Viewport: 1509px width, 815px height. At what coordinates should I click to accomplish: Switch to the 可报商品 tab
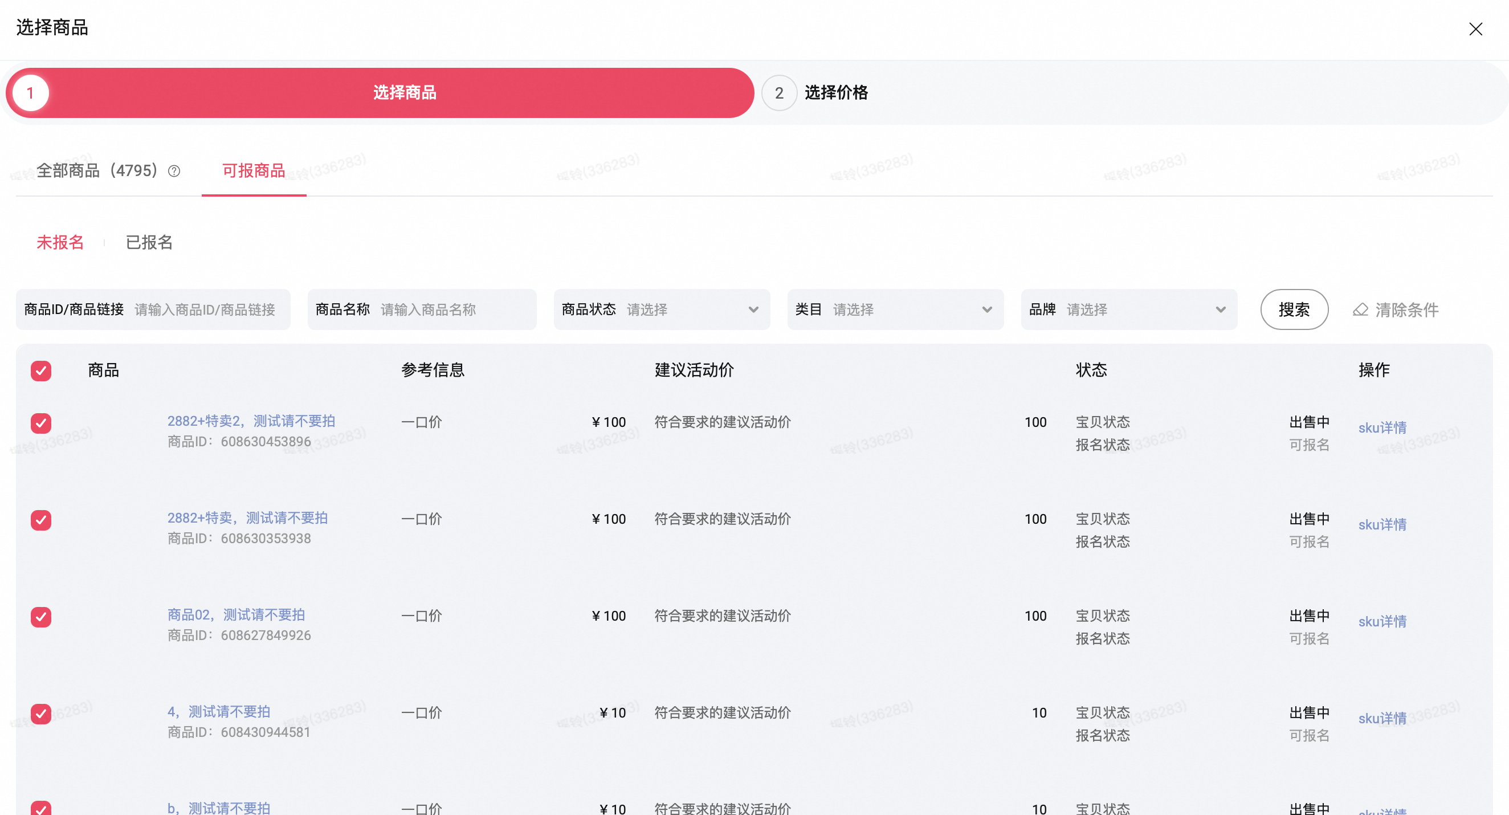pyautogui.click(x=254, y=171)
